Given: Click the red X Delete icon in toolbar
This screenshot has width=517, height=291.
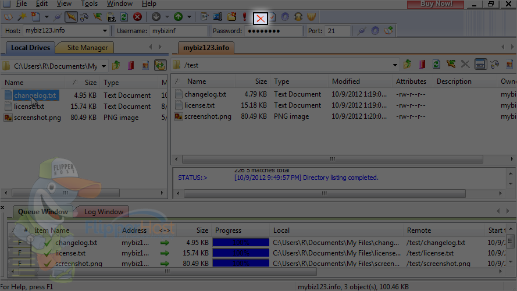Looking at the screenshot, I should tap(260, 18).
